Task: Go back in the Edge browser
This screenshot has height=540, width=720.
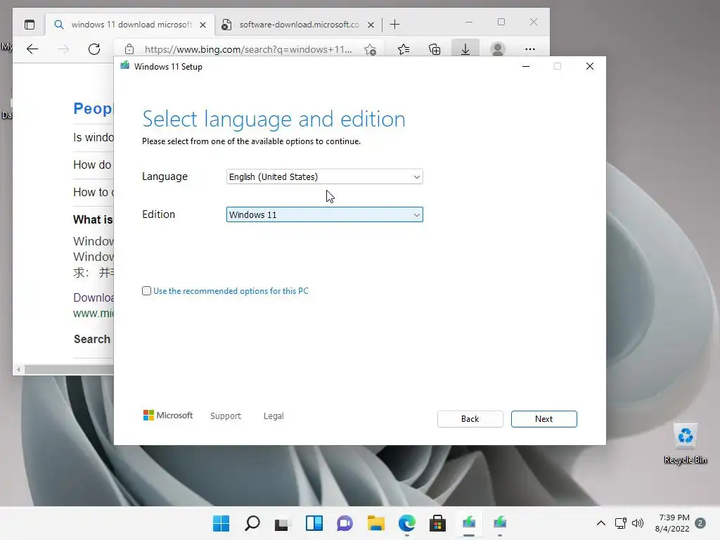Action: click(32, 49)
